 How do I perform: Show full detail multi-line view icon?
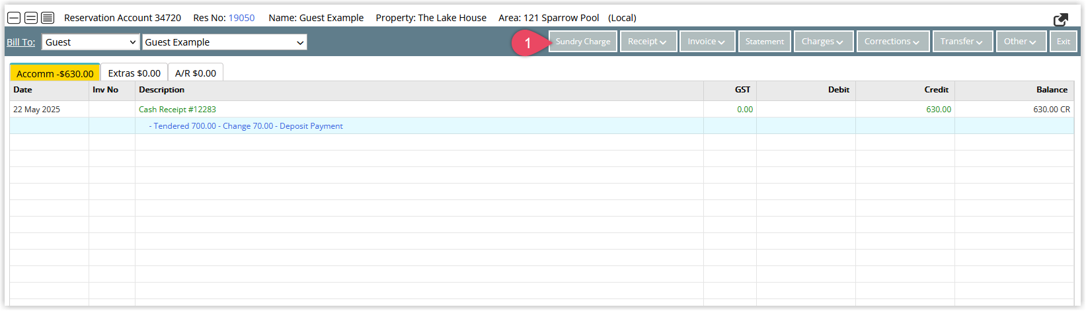tap(48, 18)
